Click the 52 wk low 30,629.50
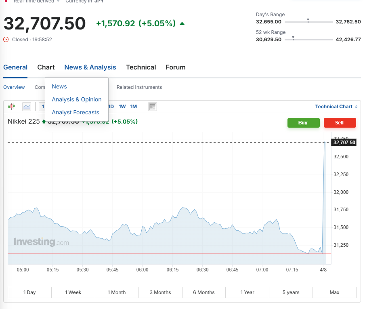This screenshot has width=365, height=309. tap(269, 40)
